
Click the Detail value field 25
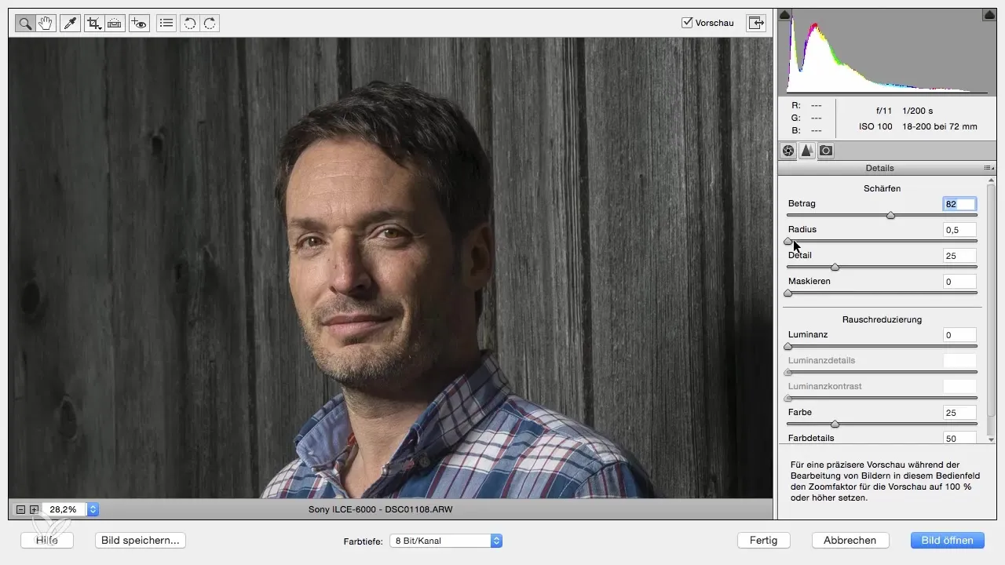point(959,256)
